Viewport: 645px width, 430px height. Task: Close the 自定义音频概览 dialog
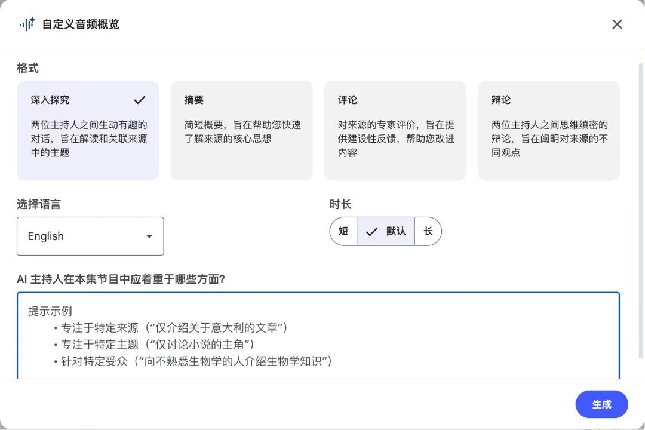617,24
